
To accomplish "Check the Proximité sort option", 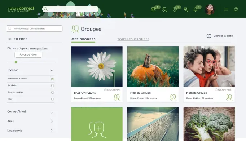I will 52,85.
